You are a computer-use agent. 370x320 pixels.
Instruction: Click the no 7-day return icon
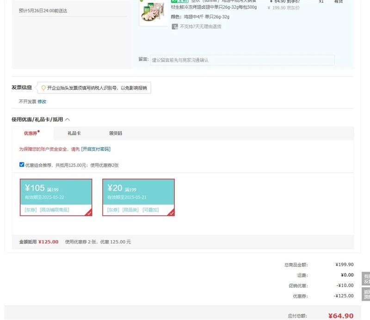pyautogui.click(x=175, y=27)
